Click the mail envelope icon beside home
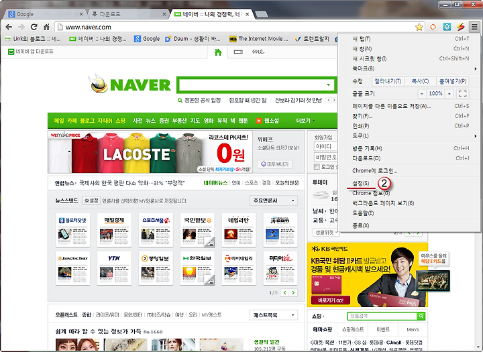The image size is (483, 352). [x=238, y=52]
